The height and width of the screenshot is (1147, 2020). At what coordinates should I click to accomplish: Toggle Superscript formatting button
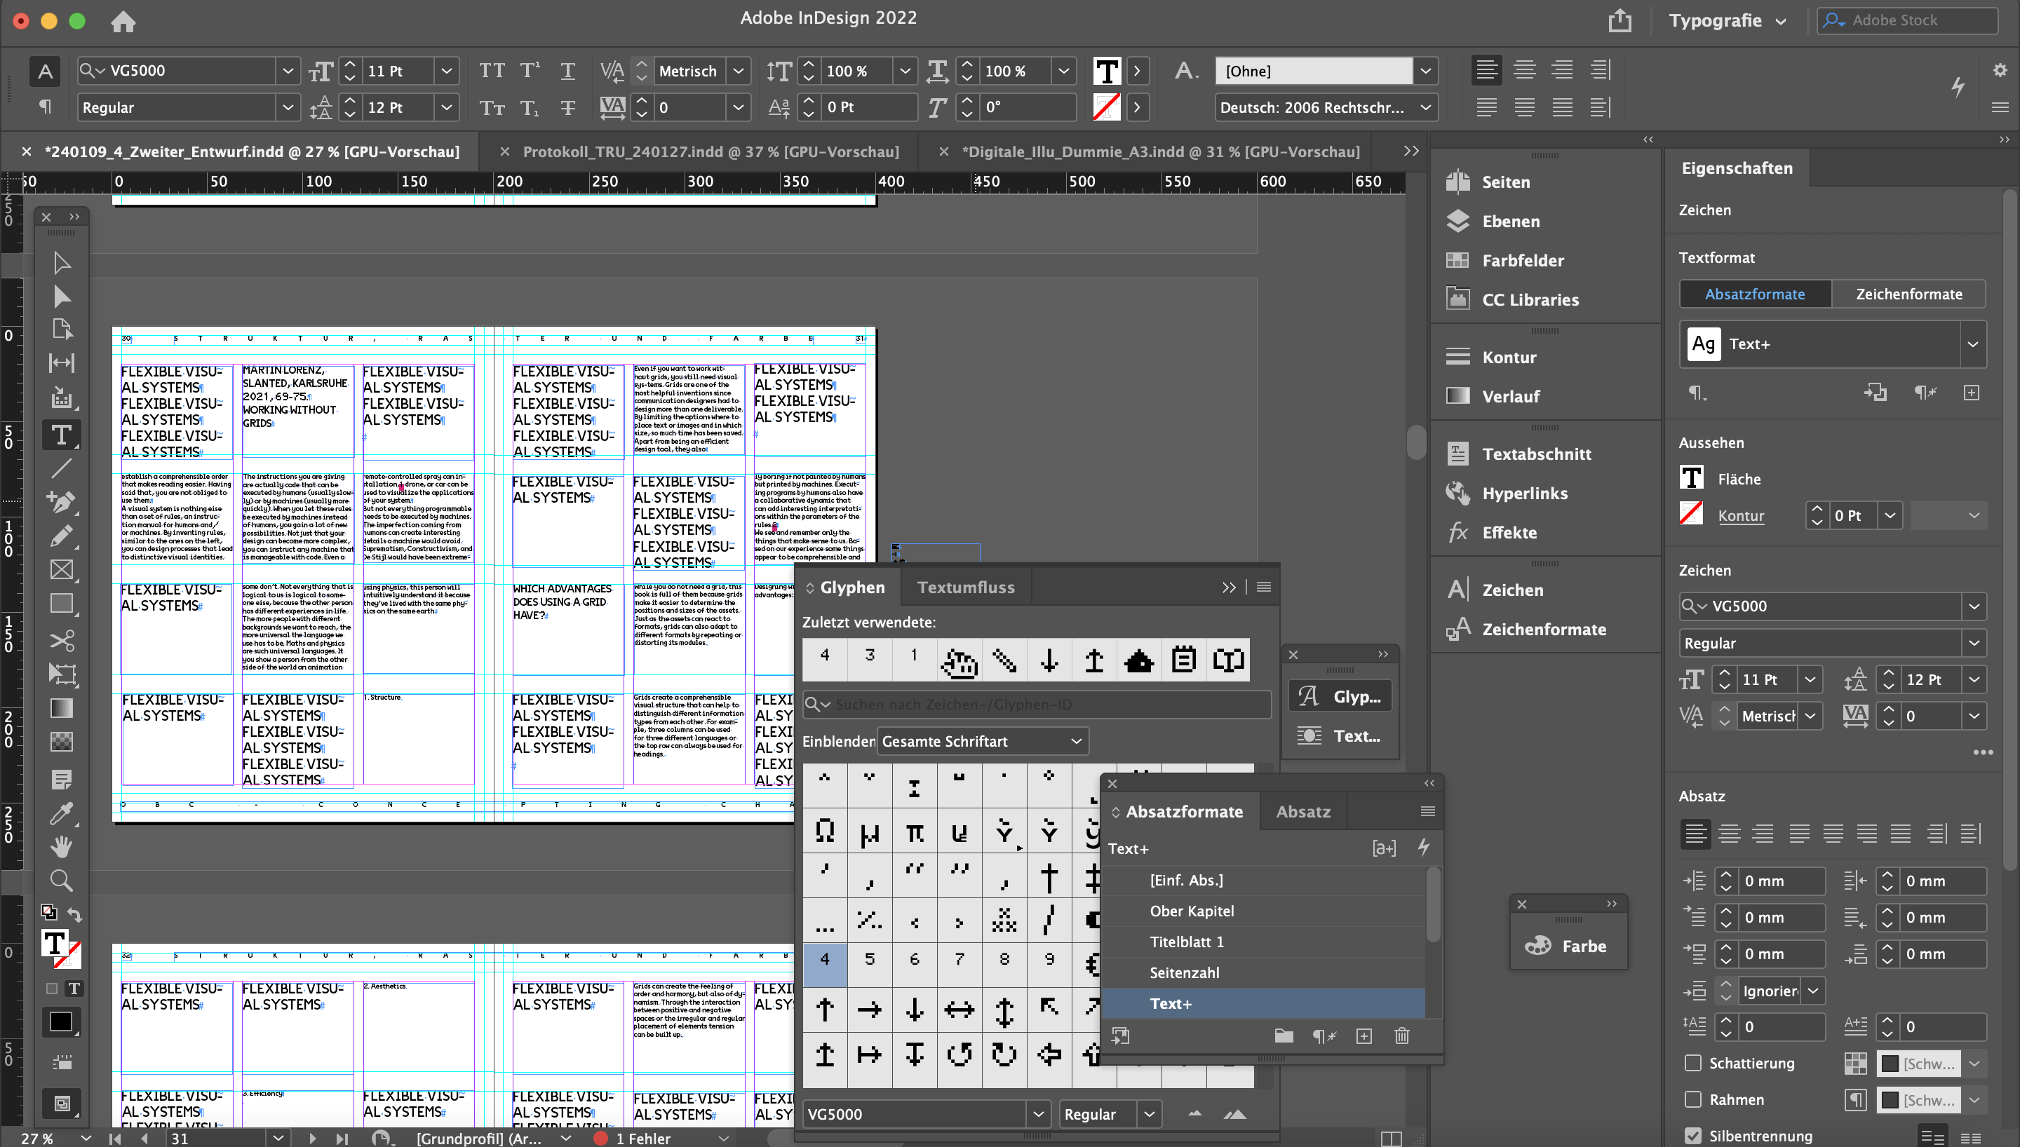coord(530,71)
